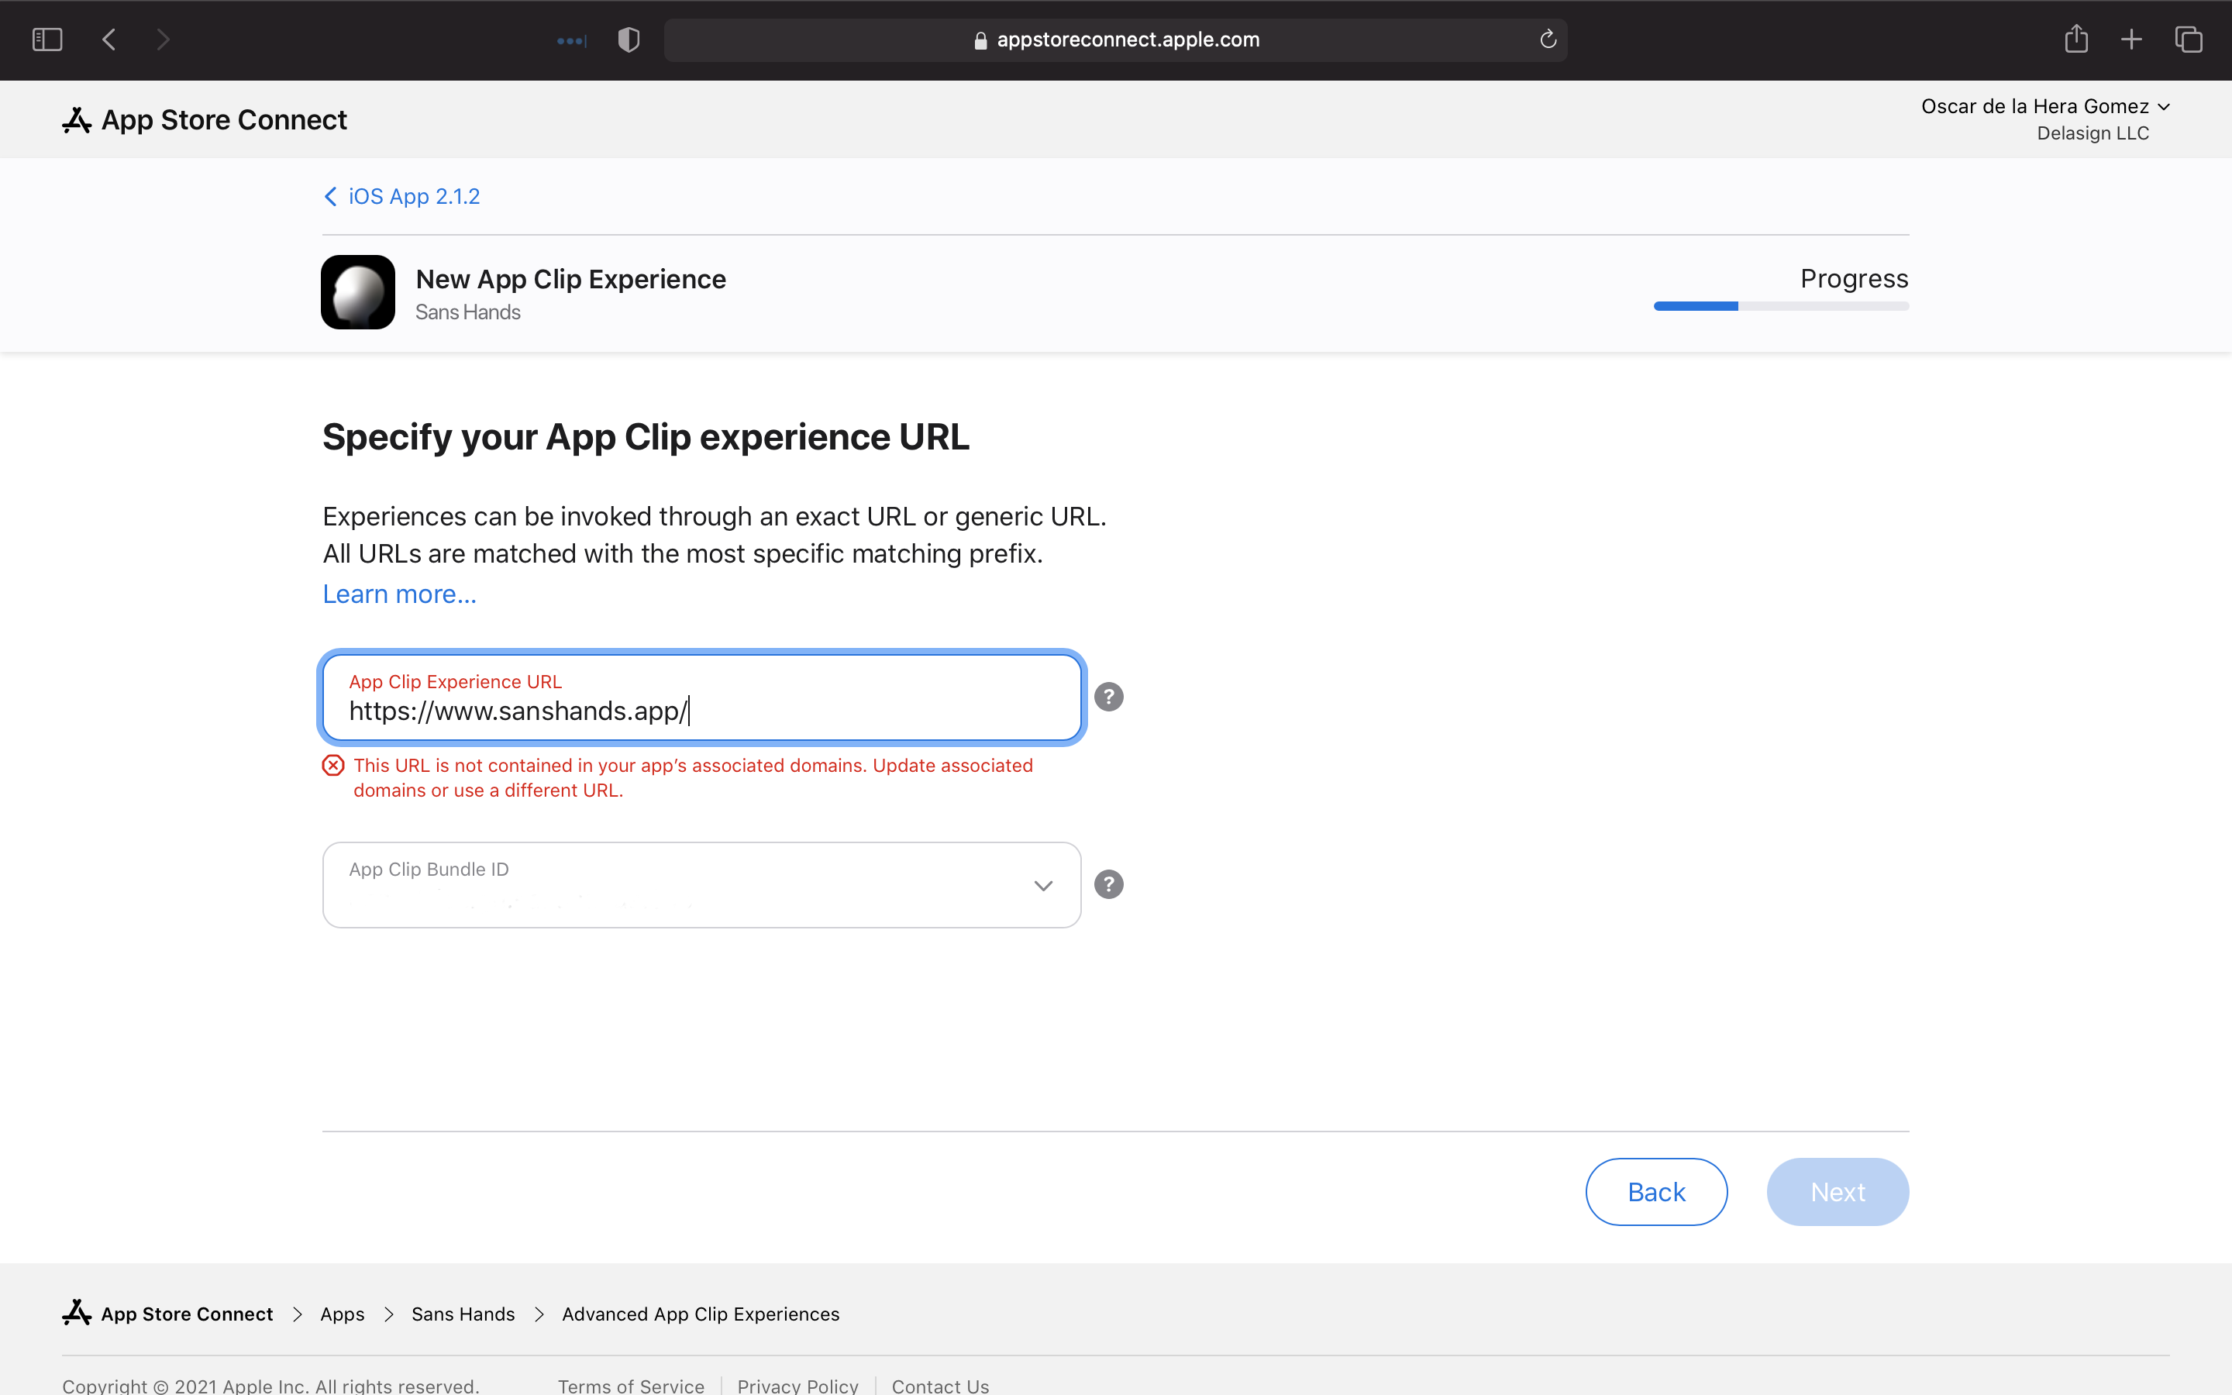Click the Back button
2232x1395 pixels.
[x=1657, y=1191]
